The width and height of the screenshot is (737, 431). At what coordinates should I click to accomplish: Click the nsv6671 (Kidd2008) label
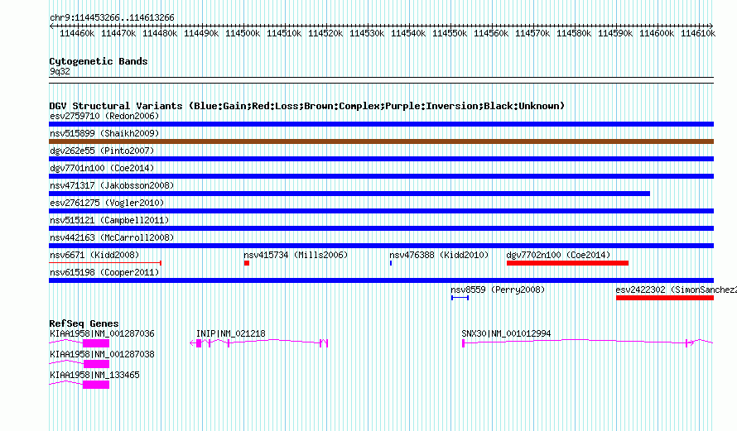click(94, 255)
